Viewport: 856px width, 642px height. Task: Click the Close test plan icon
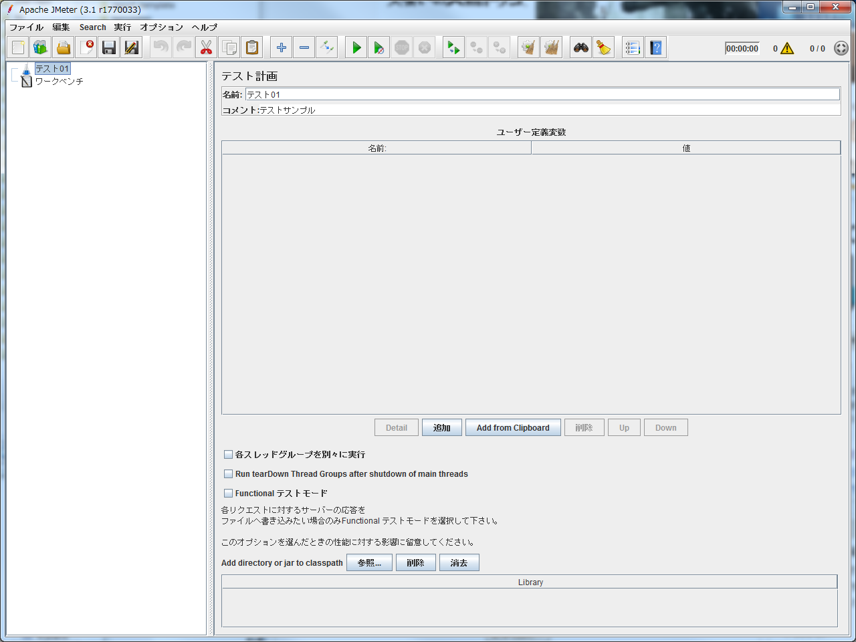click(x=86, y=47)
